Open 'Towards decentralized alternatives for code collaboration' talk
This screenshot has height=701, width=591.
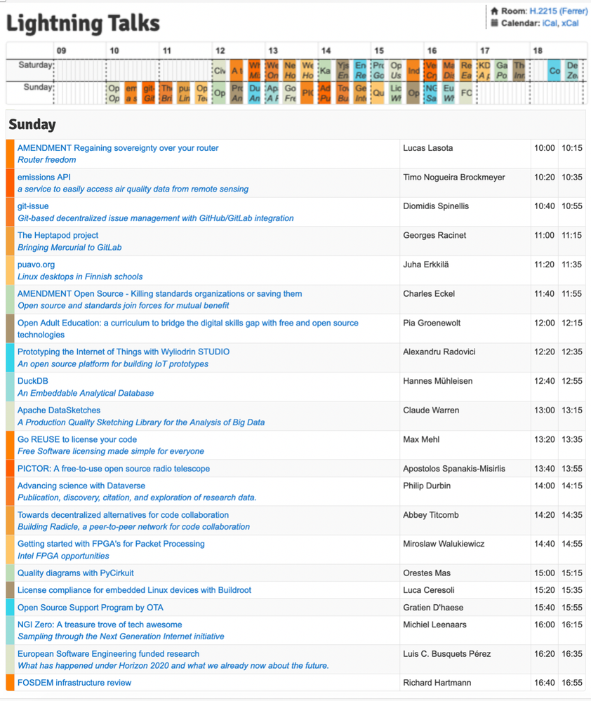(123, 515)
